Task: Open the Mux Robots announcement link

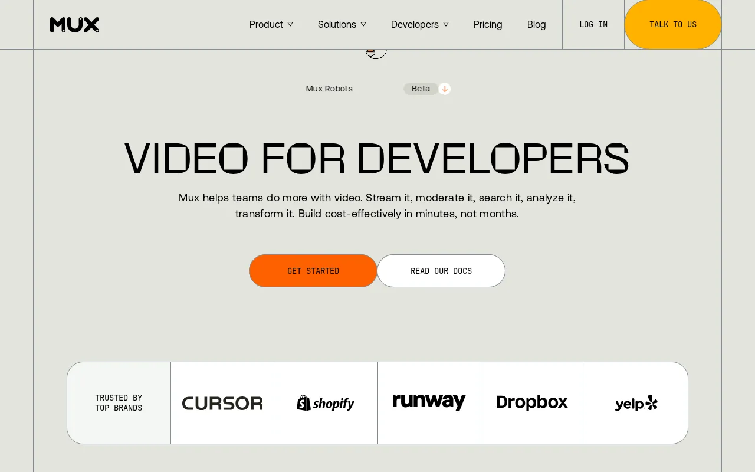Action: (x=329, y=88)
